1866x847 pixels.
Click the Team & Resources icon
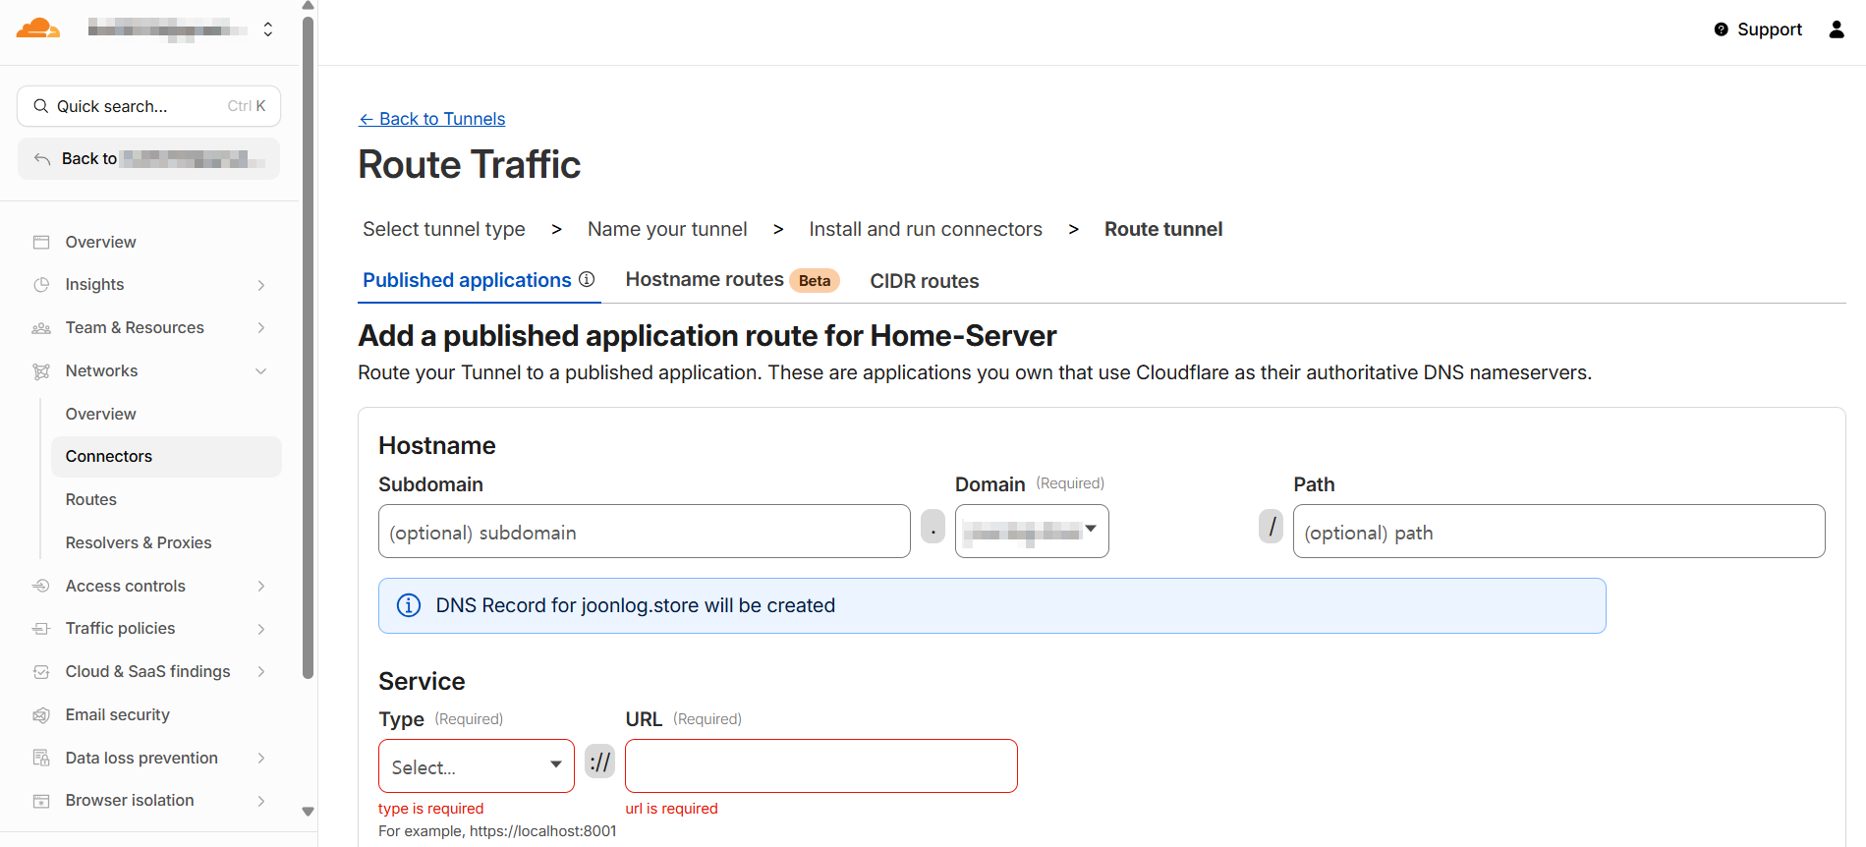tap(41, 328)
